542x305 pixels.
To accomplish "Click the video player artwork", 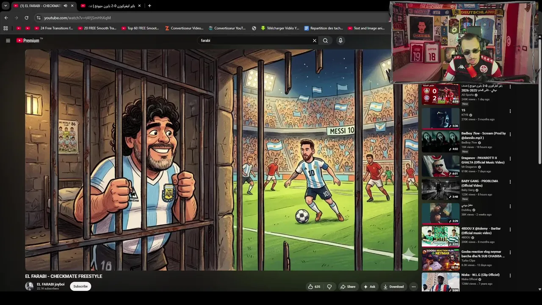I will pyautogui.click(x=221, y=160).
